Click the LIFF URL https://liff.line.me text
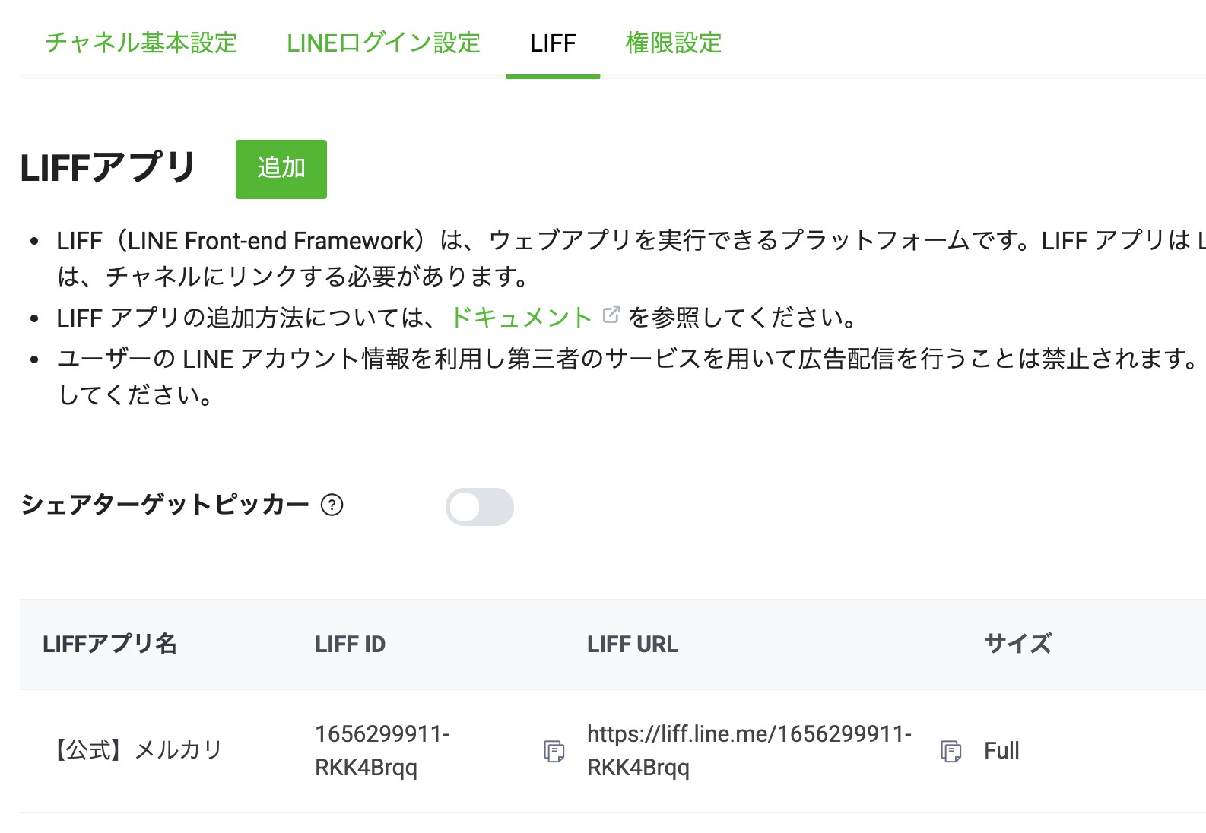 click(749, 750)
